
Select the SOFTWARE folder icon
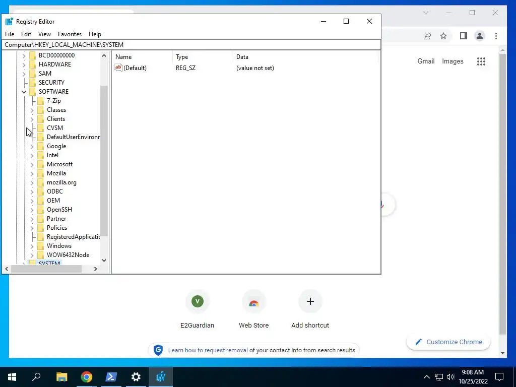(x=32, y=91)
